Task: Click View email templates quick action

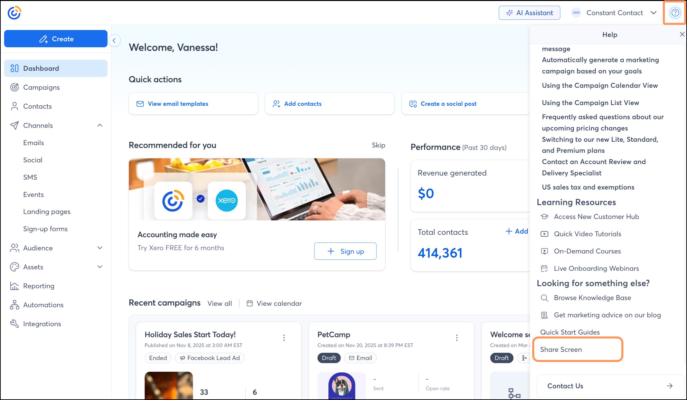Action: click(x=193, y=104)
